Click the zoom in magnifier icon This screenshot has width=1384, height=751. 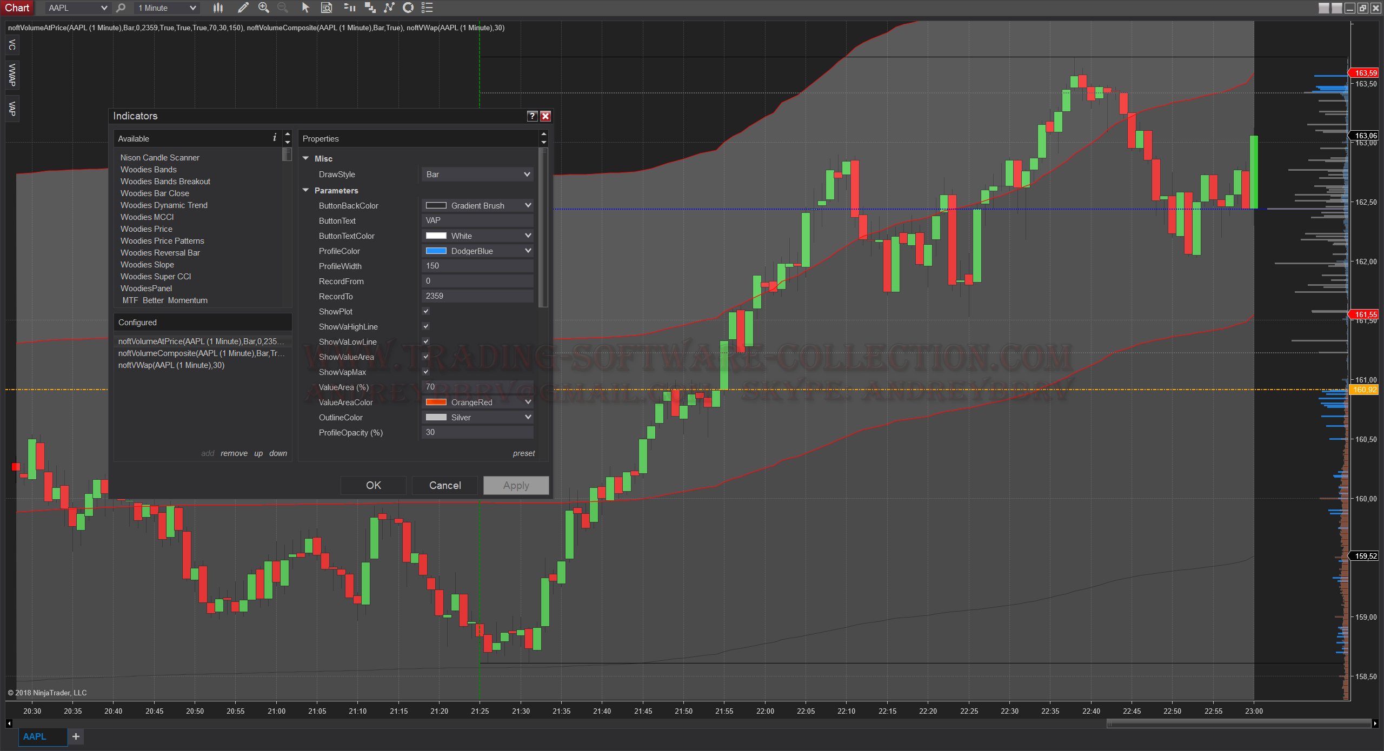click(x=264, y=8)
